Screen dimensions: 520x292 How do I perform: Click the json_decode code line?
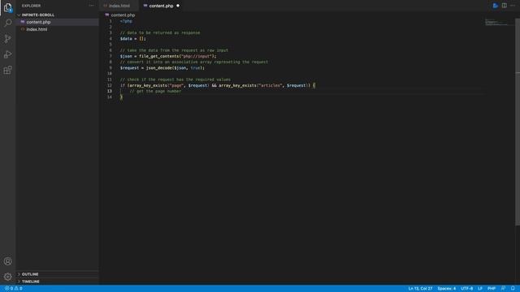[x=162, y=68]
